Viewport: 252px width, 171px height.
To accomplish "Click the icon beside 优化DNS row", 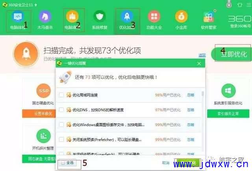I will [x=69, y=110].
